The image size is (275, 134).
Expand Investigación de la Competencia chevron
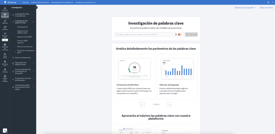coord(33,15)
